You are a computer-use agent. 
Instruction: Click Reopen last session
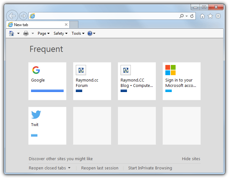pyautogui.click(x=100, y=168)
